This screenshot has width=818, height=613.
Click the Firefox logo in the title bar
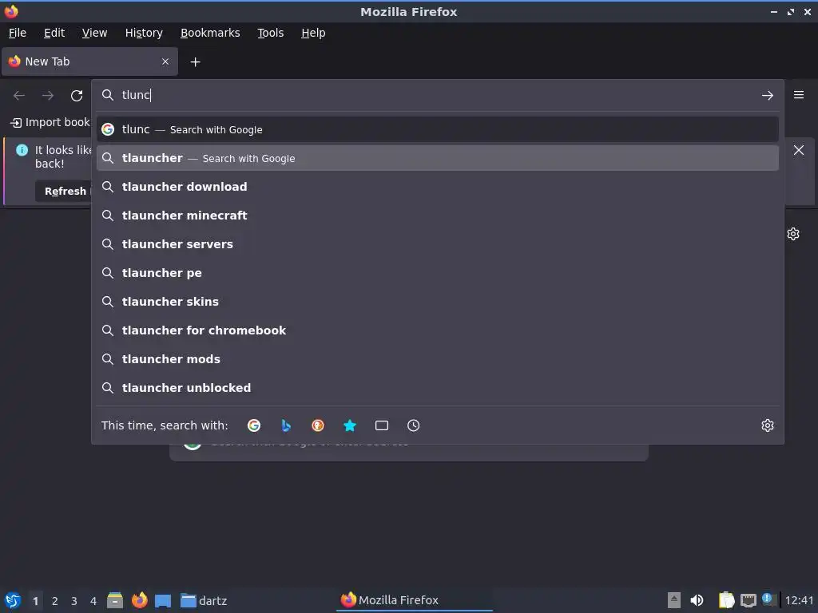[11, 11]
